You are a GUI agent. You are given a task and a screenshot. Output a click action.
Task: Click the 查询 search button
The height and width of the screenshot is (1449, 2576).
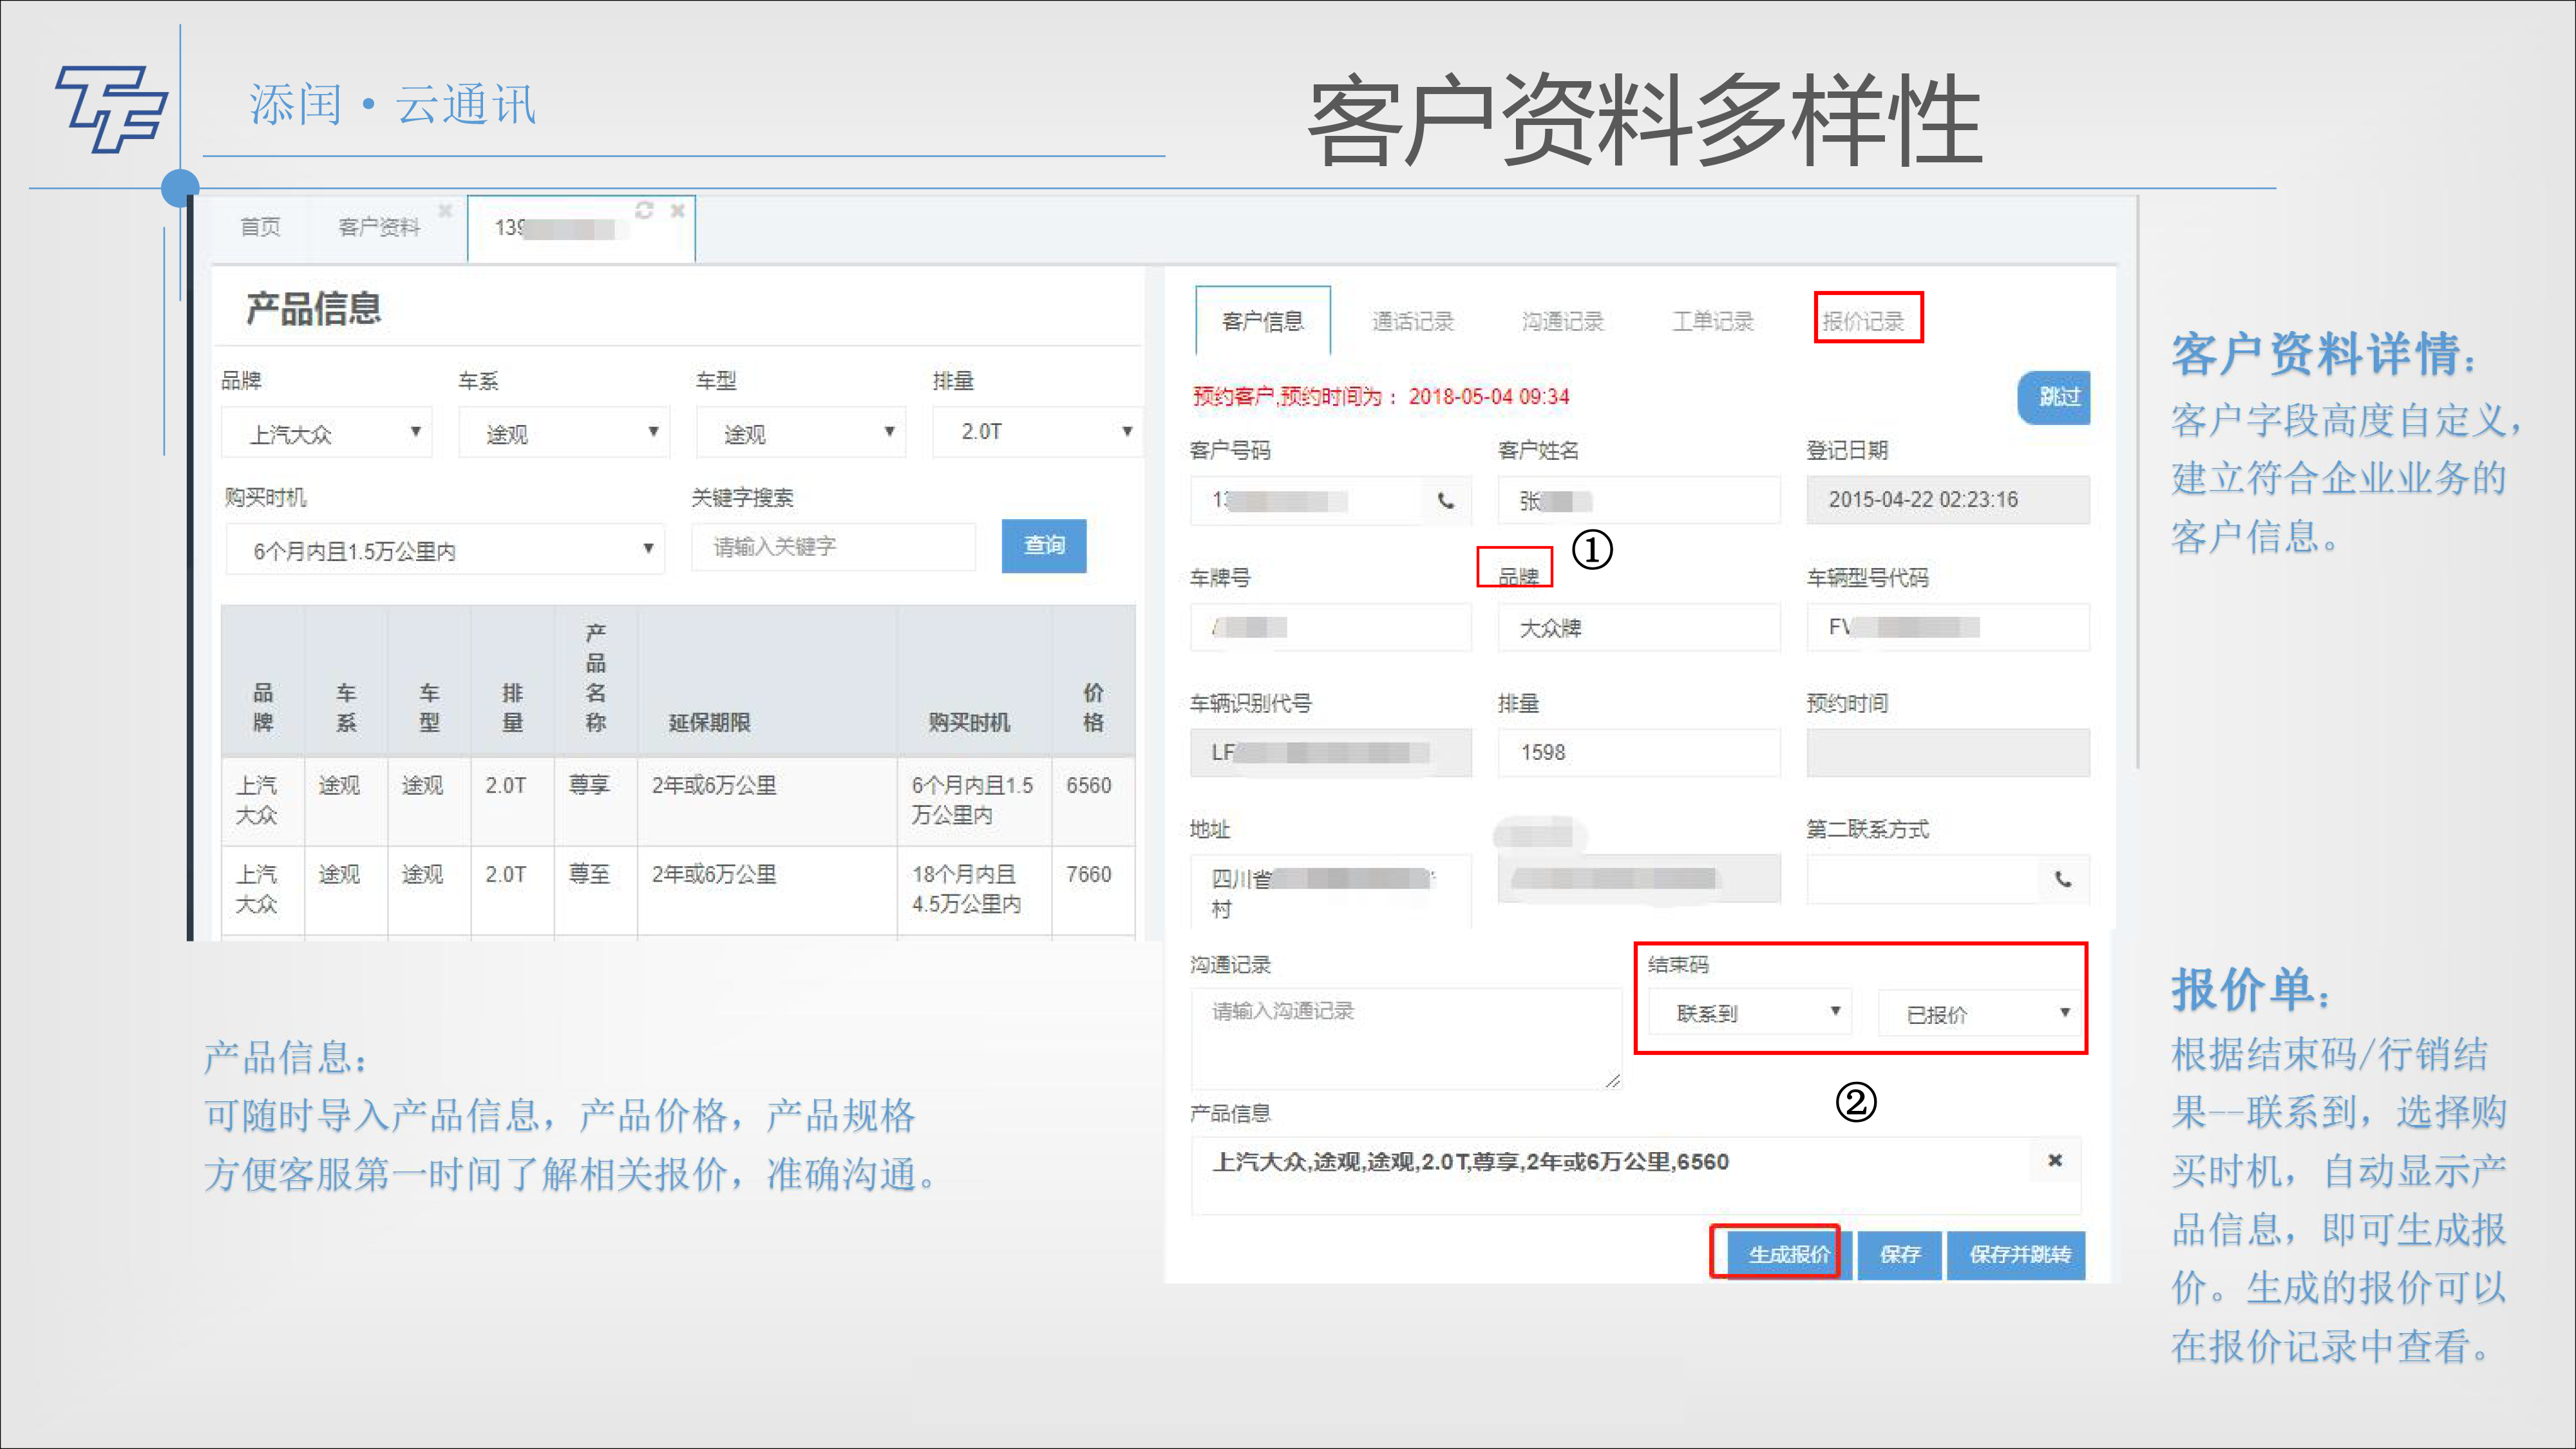1043,546
